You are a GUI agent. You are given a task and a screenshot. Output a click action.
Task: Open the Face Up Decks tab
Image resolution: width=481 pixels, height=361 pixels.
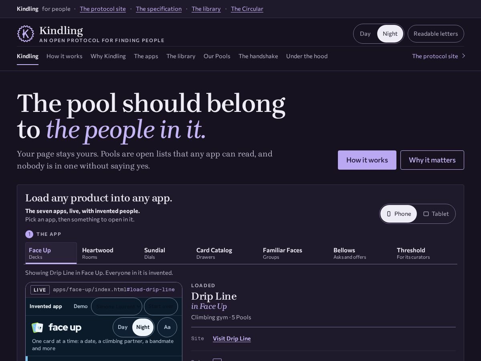(51, 253)
